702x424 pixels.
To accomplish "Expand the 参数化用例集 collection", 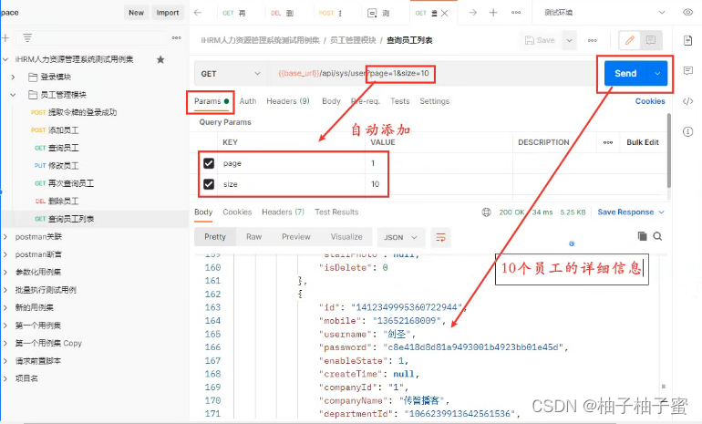I will [x=5, y=273].
